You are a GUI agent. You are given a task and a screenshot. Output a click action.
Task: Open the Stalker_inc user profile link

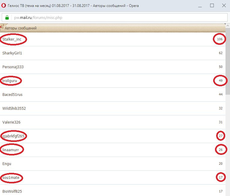pos(12,39)
